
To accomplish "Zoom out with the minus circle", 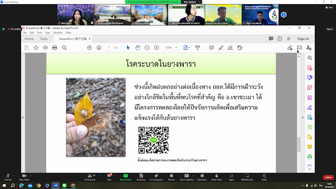I will coord(147,48).
